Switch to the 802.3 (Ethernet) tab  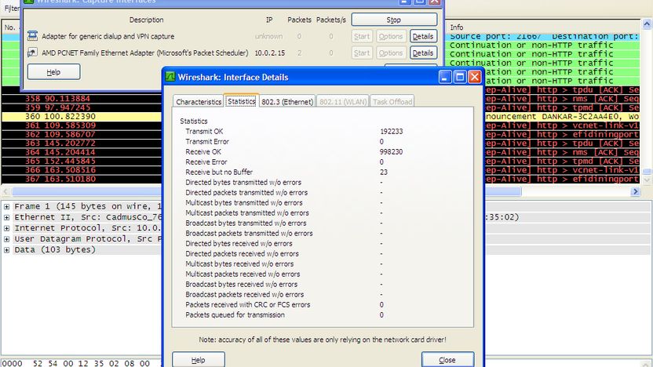pos(287,101)
